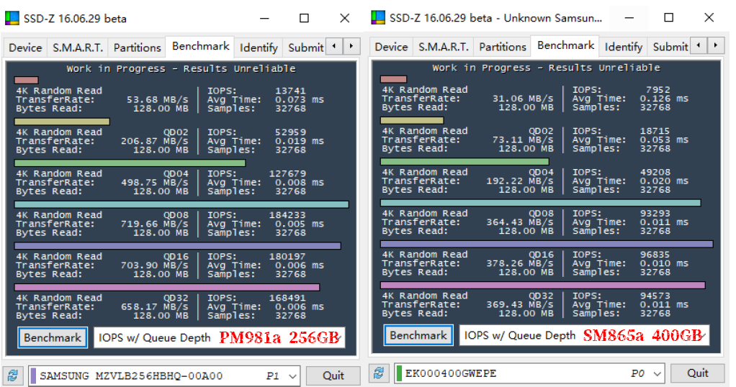Screen dimensions: 736x387
Task: Click the QD08 teal result bar in left window
Action: coord(181,204)
